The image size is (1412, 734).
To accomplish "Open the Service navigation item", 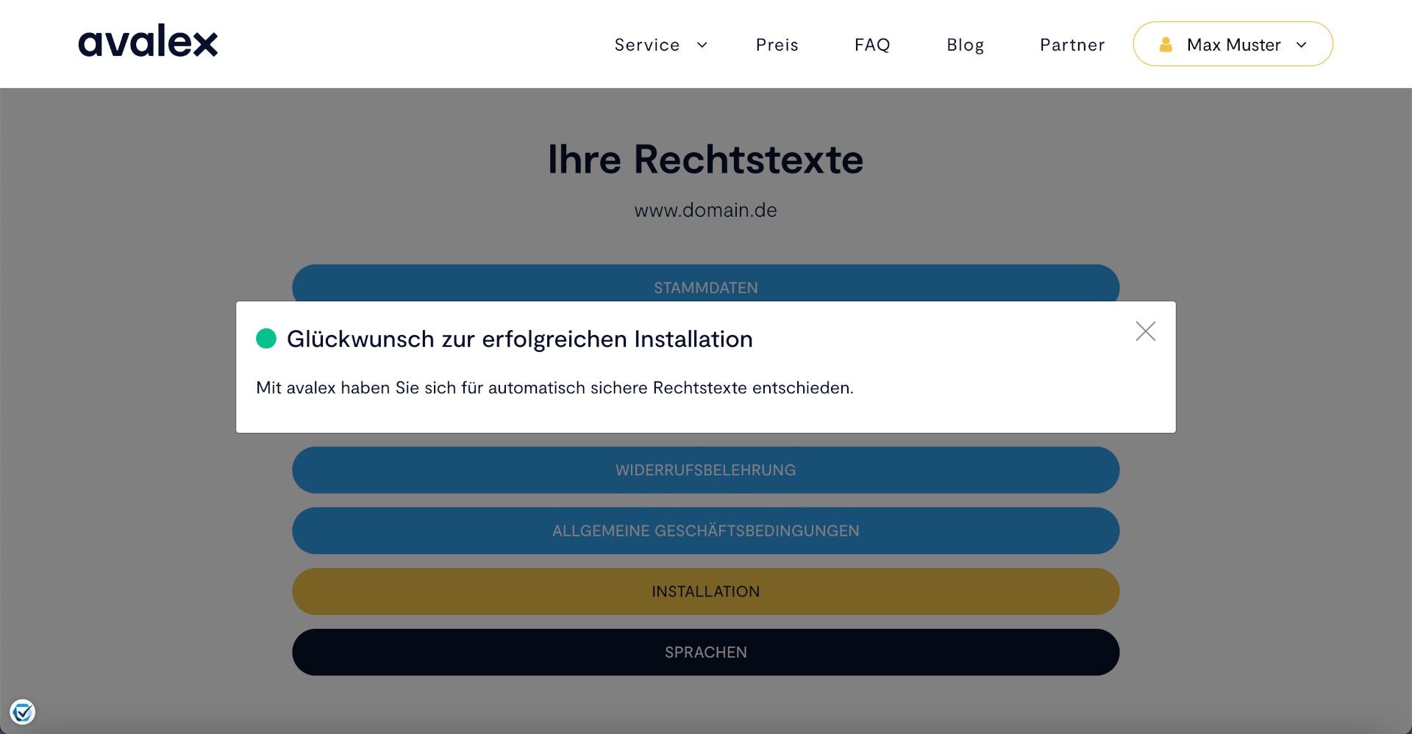I will 647,45.
